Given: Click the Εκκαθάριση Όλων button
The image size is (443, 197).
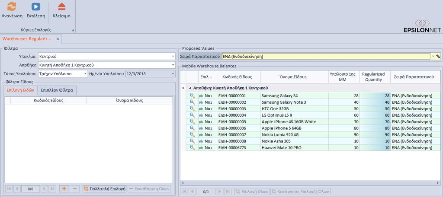Looking at the screenshot, I should coord(149,189).
